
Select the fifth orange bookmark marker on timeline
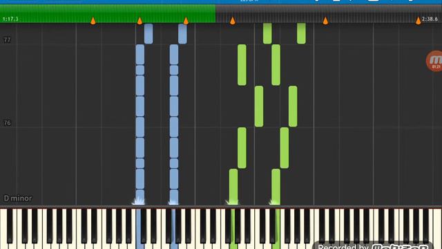(325, 21)
